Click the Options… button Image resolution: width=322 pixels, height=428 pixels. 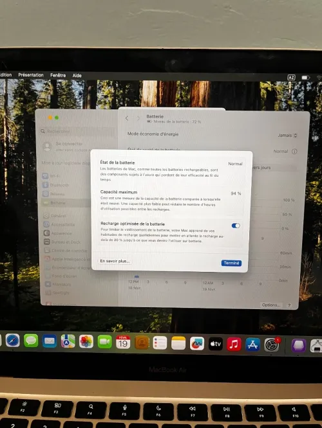271,305
